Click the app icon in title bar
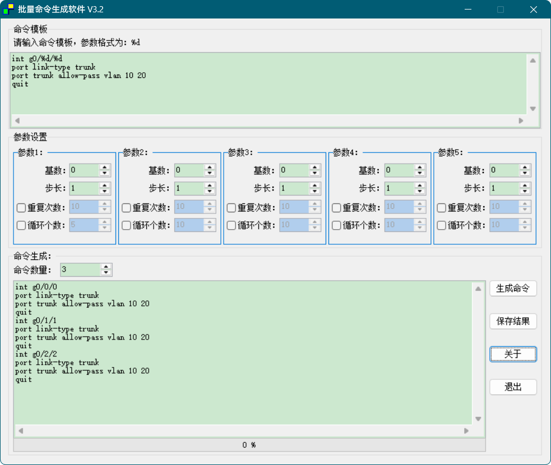The width and height of the screenshot is (551, 465). [x=8, y=9]
